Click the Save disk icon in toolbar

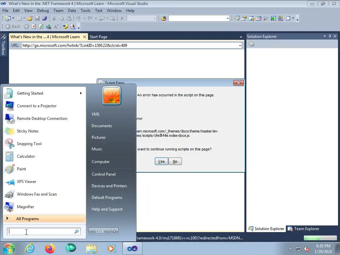[x=37, y=19]
